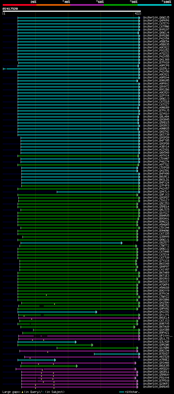Select hit label UniRef100_Q9M2W6

[x=156, y=345]
